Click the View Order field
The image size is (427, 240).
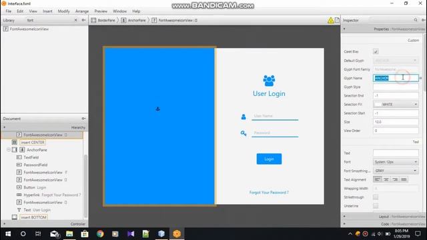[x=396, y=131]
